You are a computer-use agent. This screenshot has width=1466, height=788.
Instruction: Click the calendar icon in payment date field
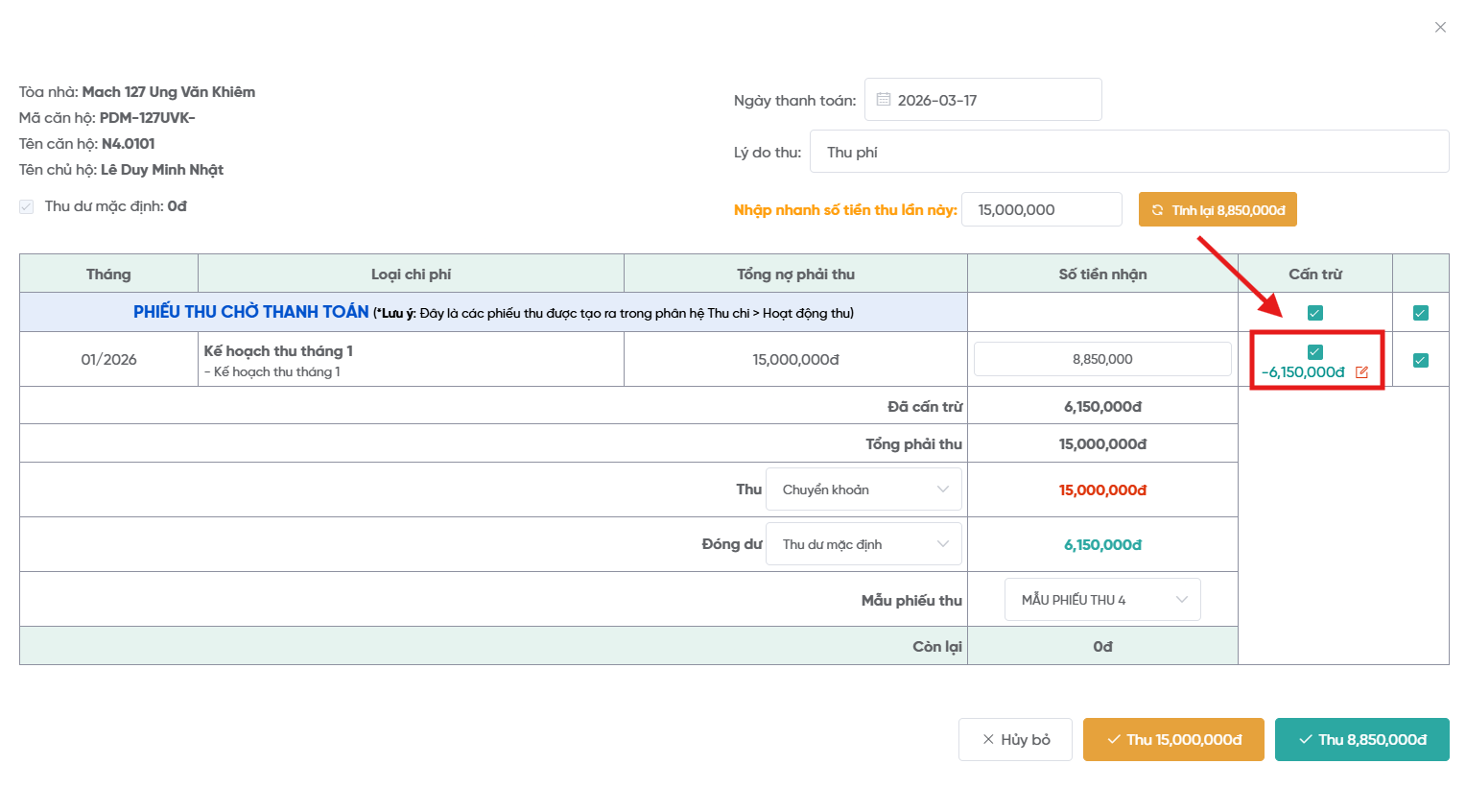[884, 100]
